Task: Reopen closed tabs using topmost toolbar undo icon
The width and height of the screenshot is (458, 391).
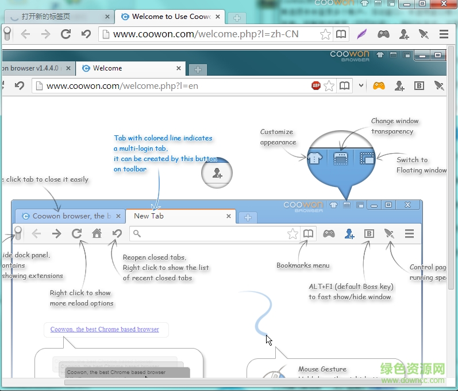Action: [x=86, y=34]
